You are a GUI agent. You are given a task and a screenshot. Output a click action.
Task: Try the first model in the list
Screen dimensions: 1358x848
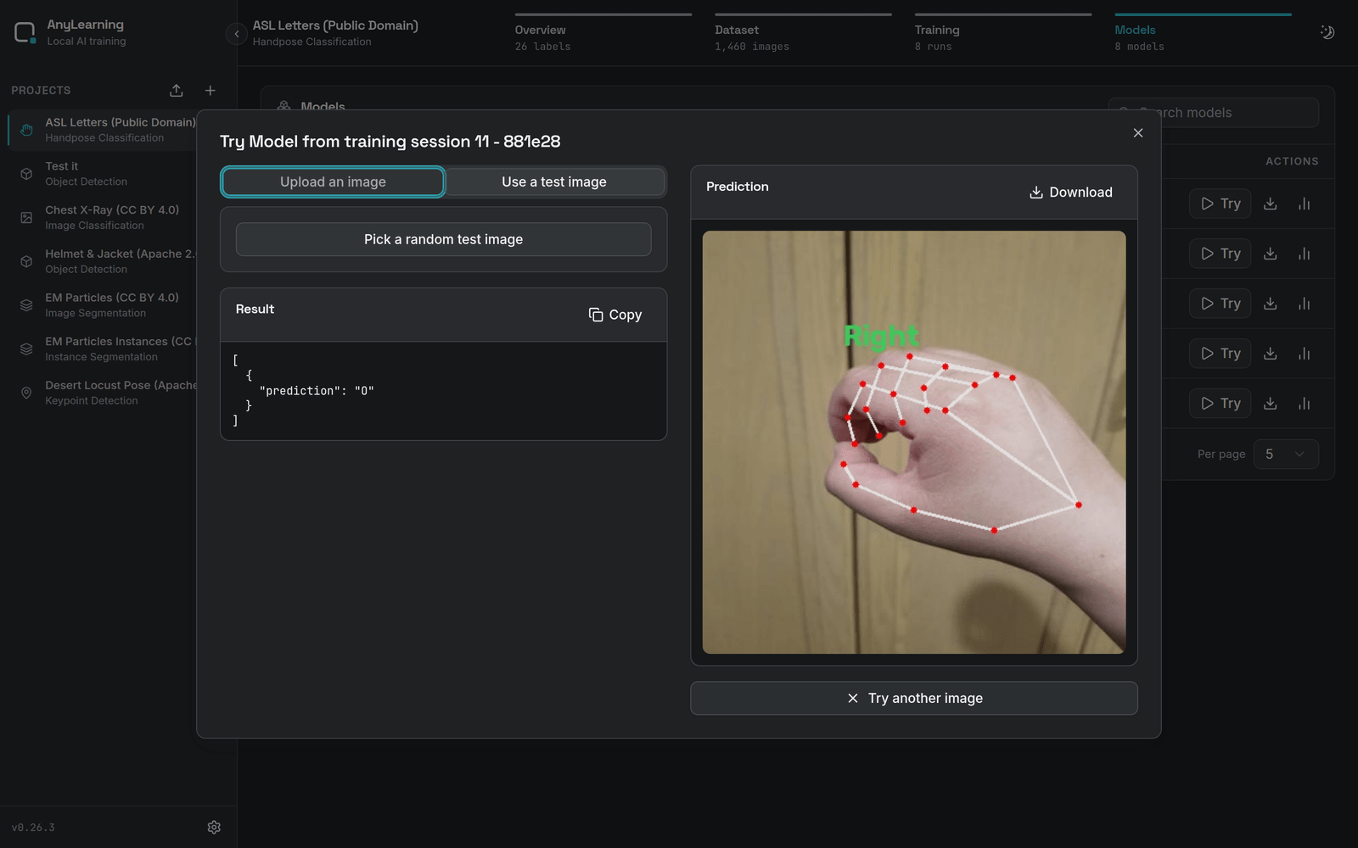[x=1221, y=204]
